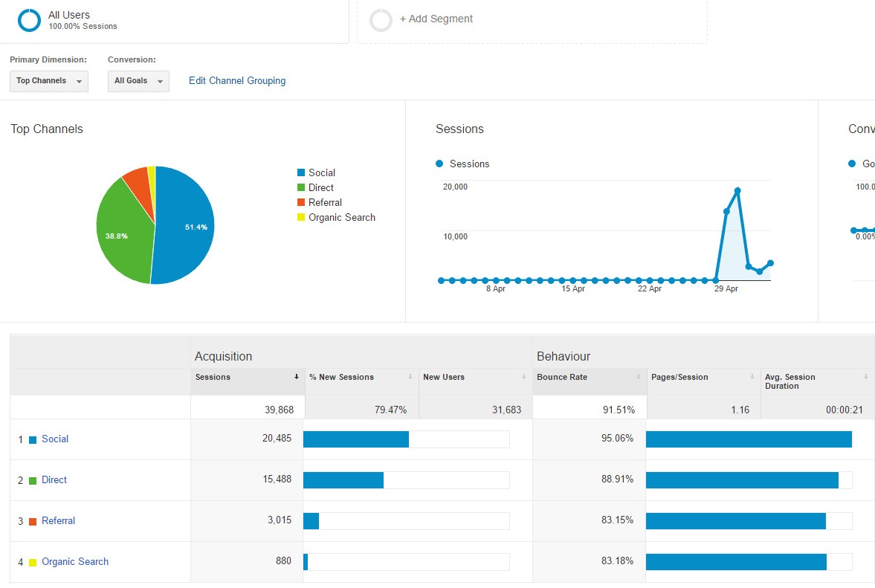
Task: Click the Top Channels chart title
Action: (x=47, y=129)
